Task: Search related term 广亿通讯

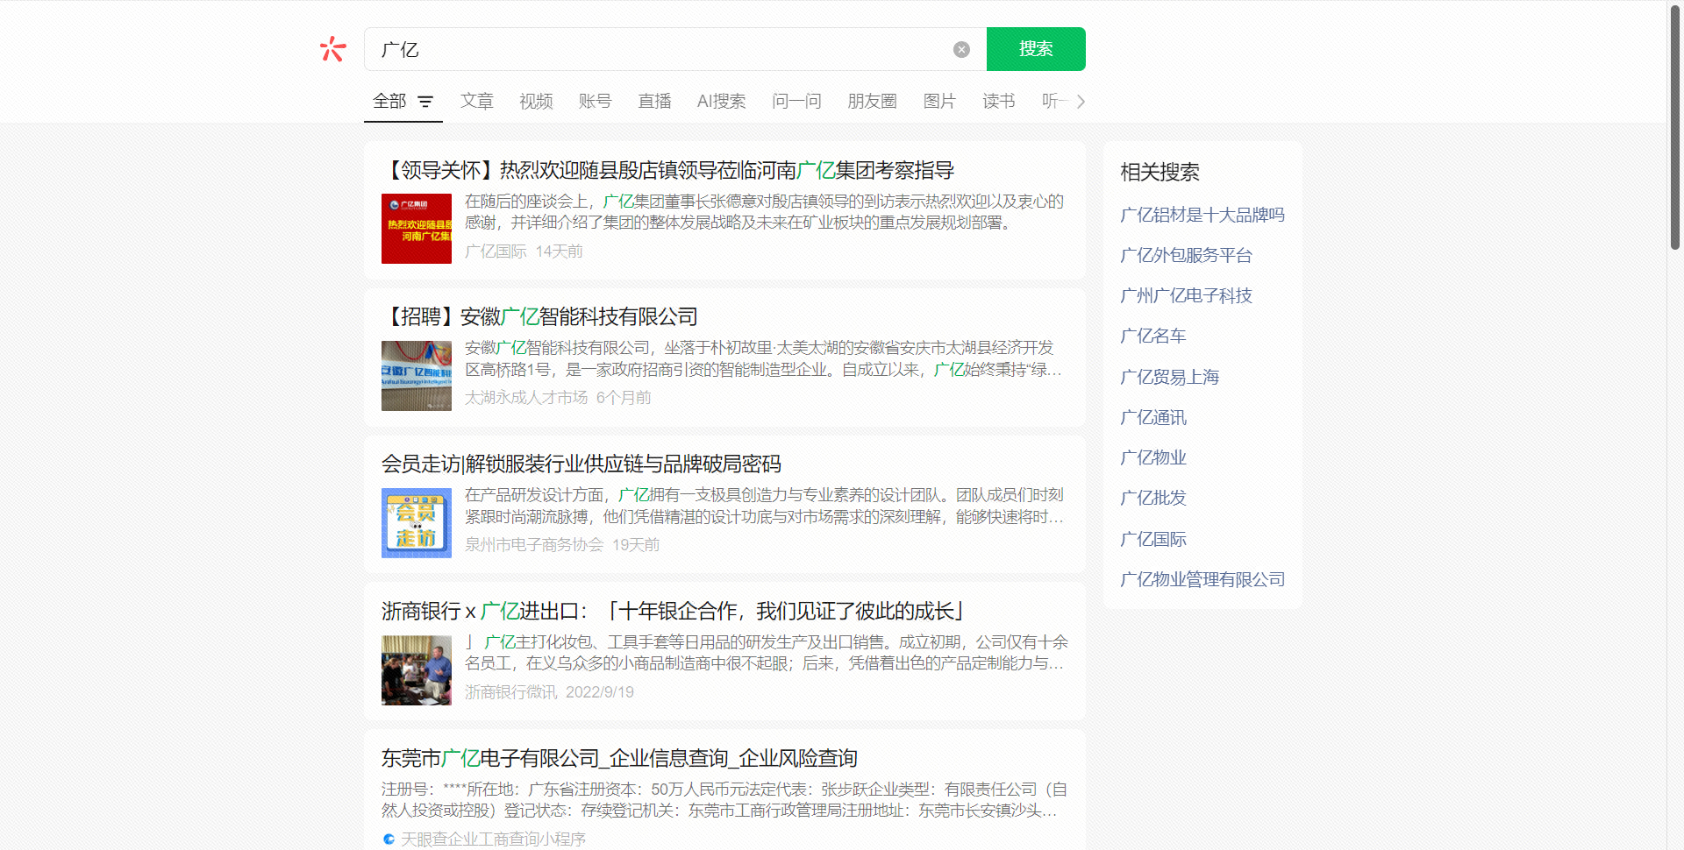Action: coord(1153,417)
